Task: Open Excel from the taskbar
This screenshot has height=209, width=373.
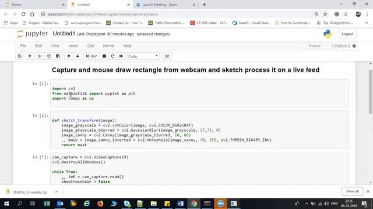Action: pyautogui.click(x=47, y=204)
